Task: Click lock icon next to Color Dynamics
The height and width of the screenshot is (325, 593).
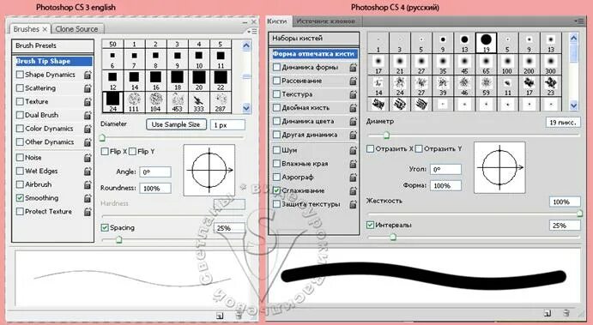Action: (88, 129)
